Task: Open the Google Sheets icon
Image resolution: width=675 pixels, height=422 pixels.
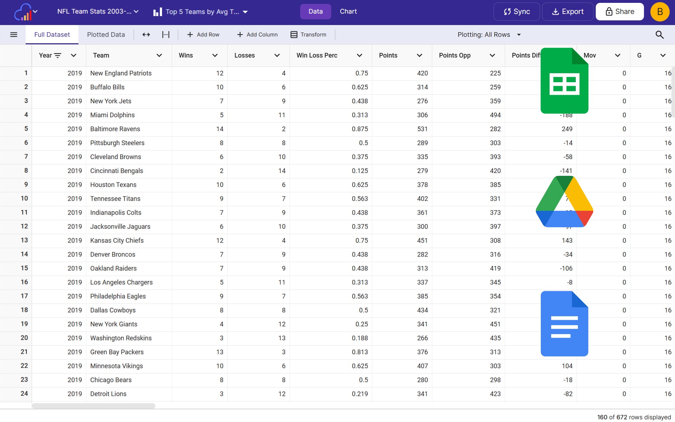Action: [x=564, y=81]
